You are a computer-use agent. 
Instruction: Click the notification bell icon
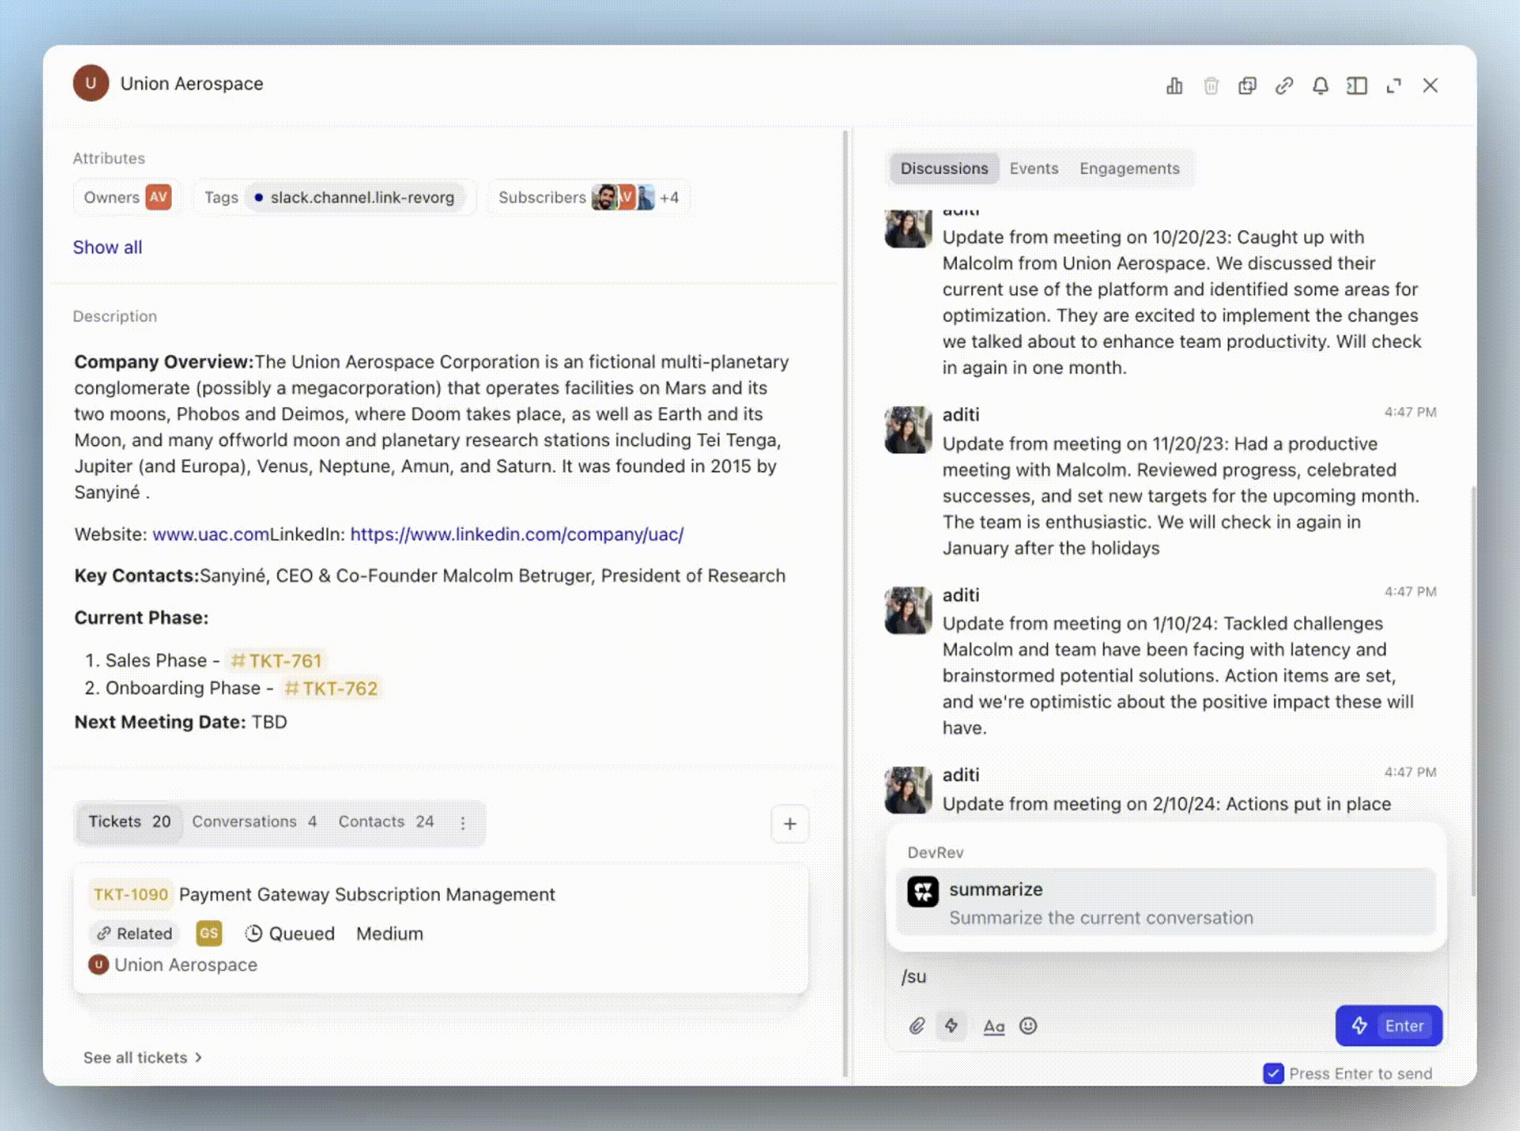click(1320, 86)
